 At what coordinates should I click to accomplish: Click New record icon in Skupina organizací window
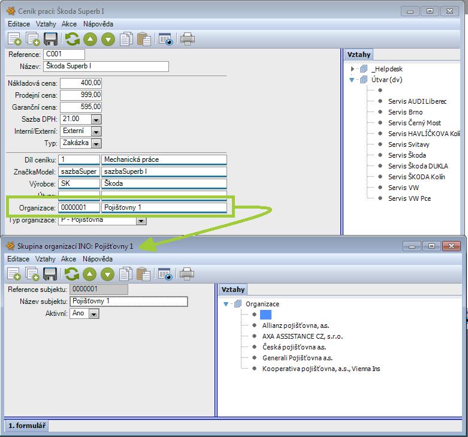tap(14, 274)
